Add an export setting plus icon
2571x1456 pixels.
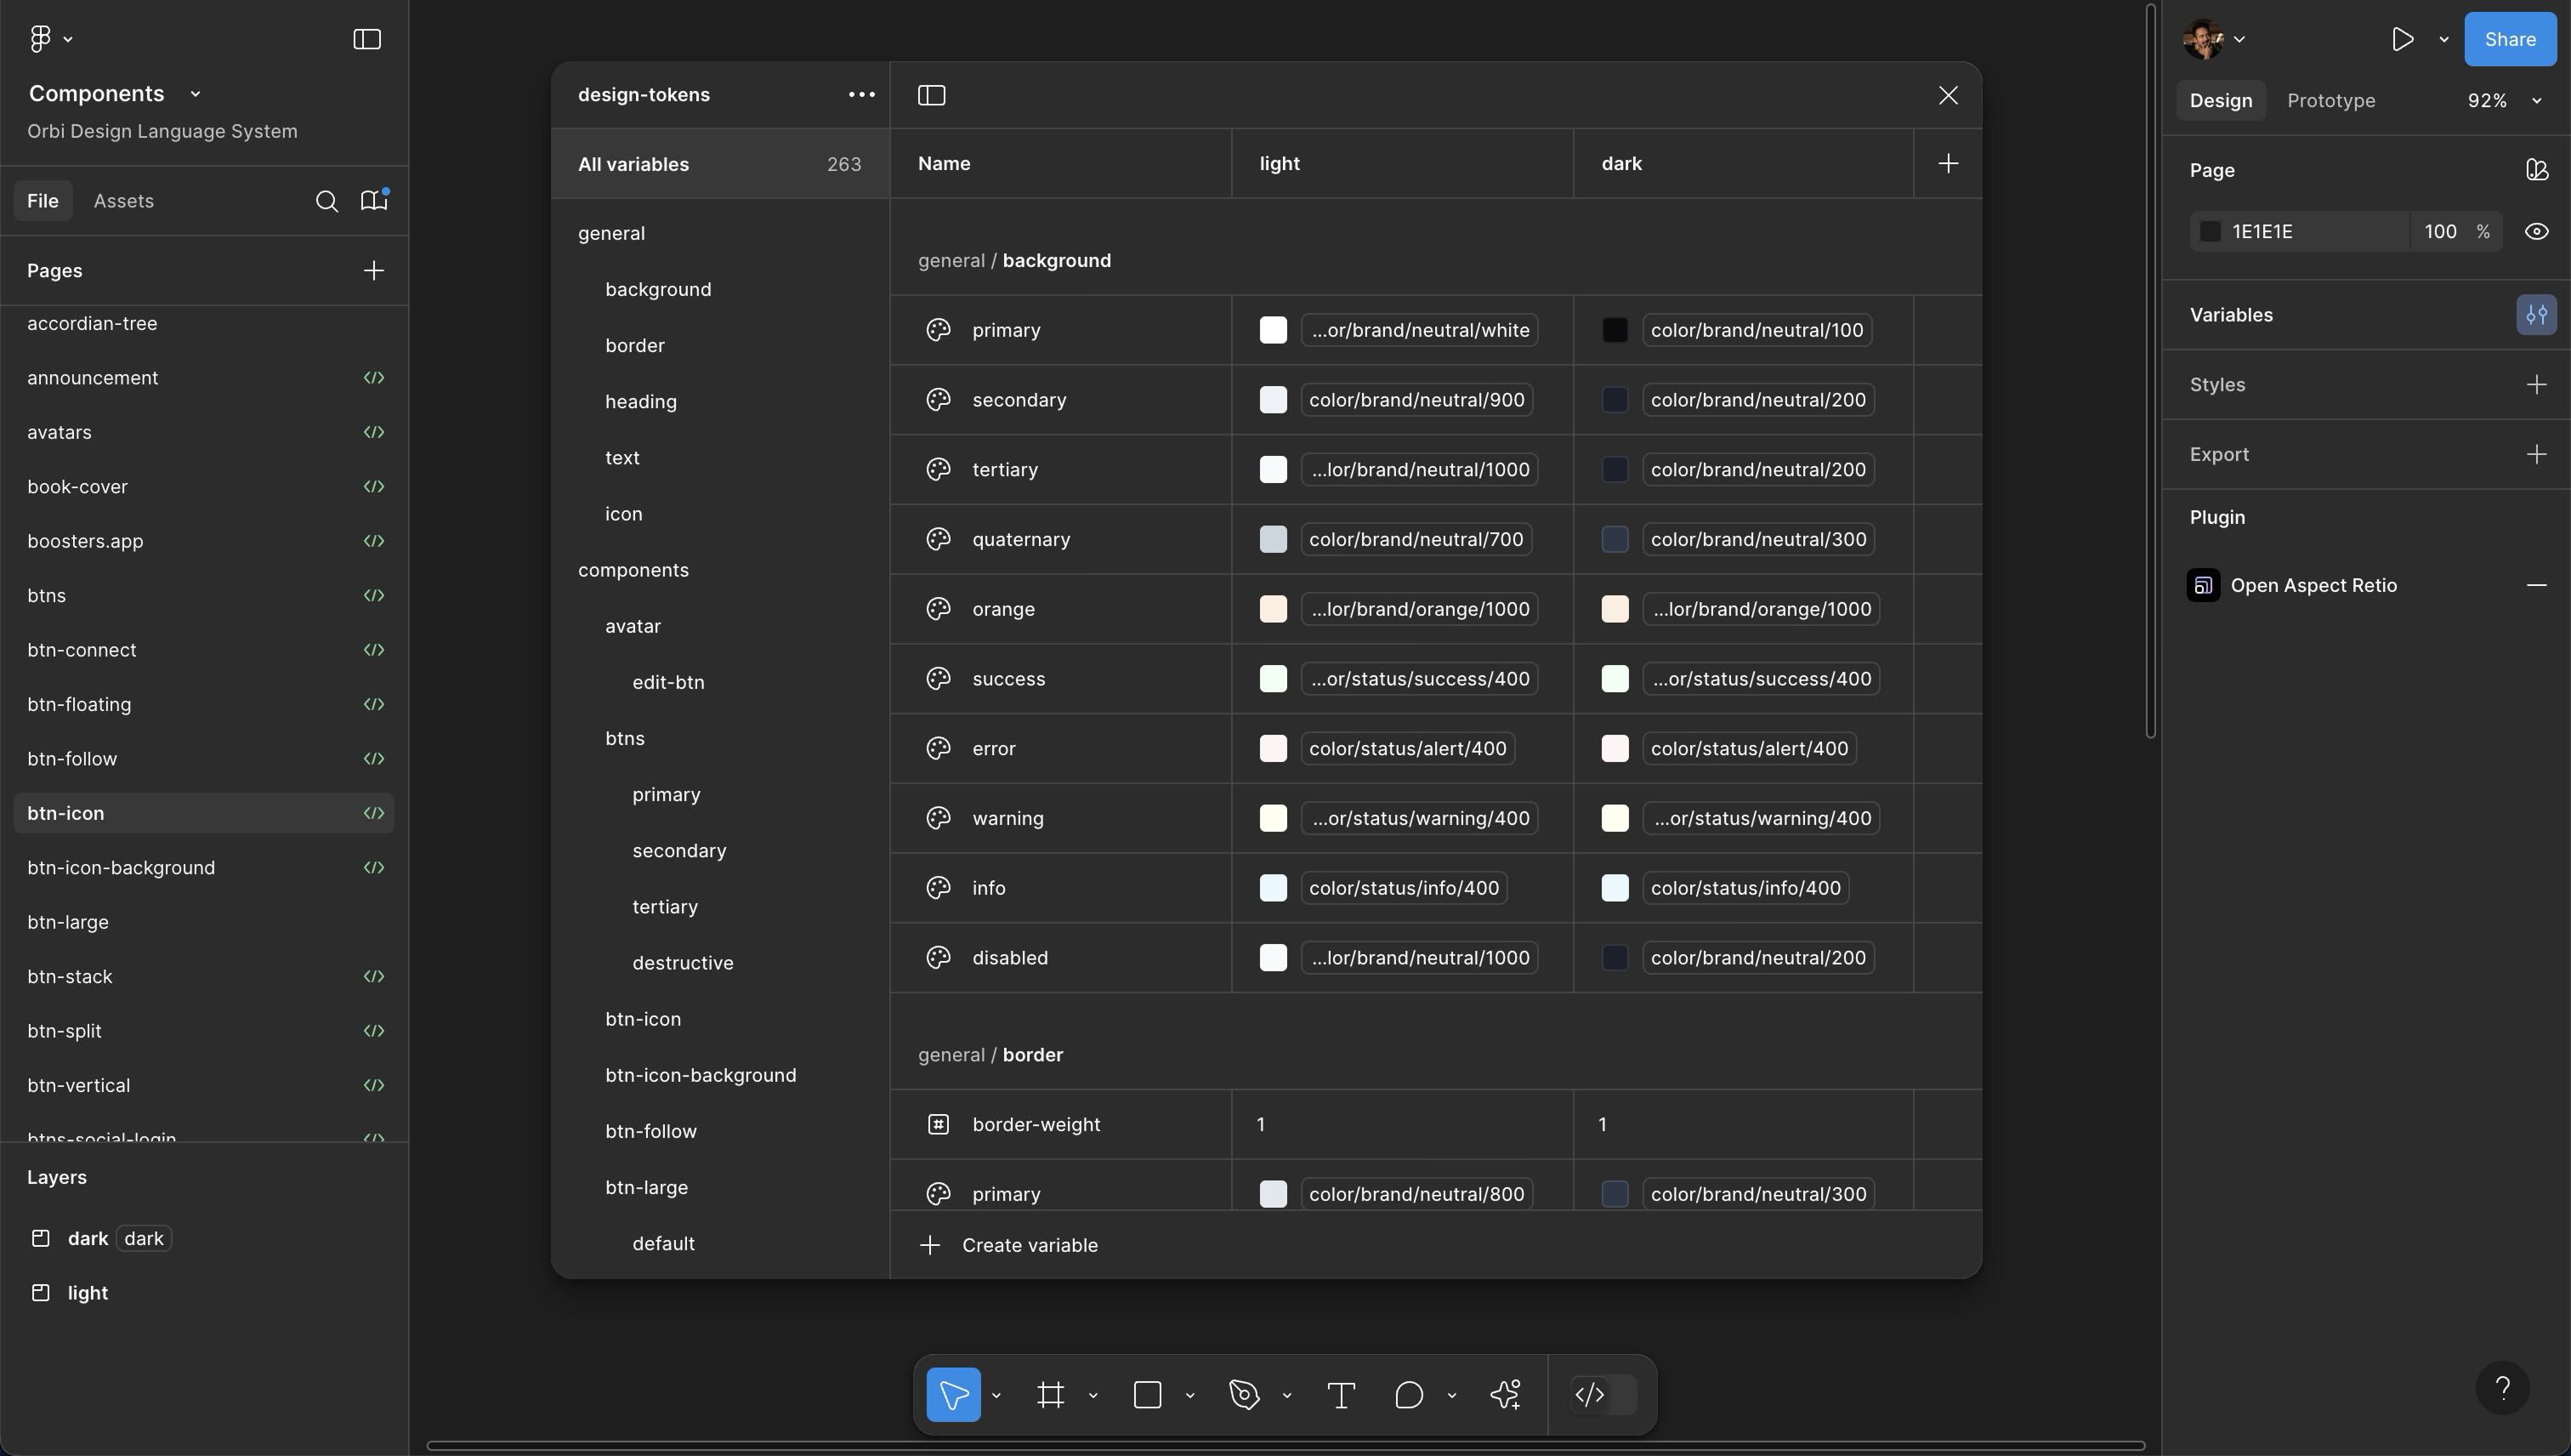(2536, 455)
